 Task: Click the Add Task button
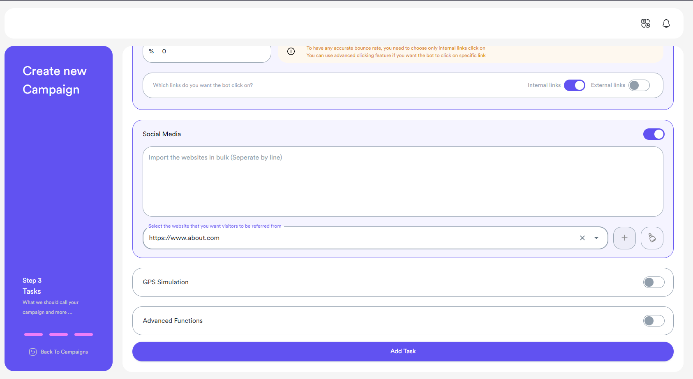pyautogui.click(x=403, y=352)
